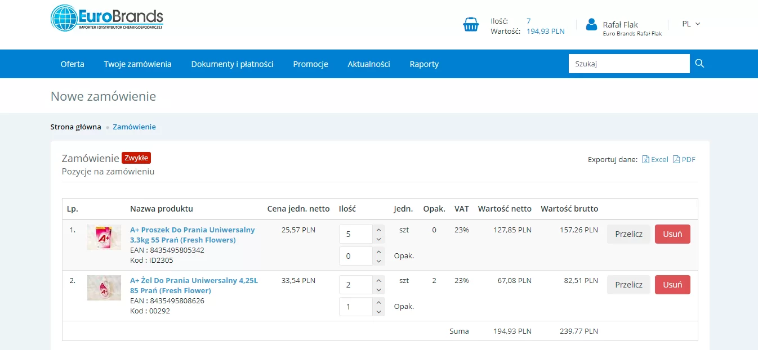Decrease Opak. quantity for A+ Proszek
This screenshot has height=350, width=758.
pos(378,261)
